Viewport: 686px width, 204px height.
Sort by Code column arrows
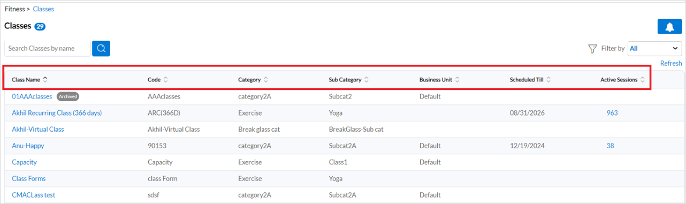pyautogui.click(x=166, y=80)
